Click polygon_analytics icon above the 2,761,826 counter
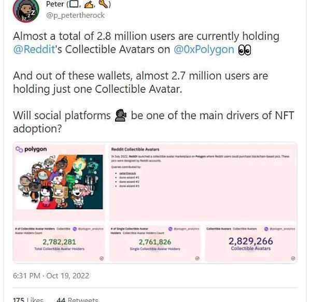This screenshot has width=311, height=302. coord(171,228)
